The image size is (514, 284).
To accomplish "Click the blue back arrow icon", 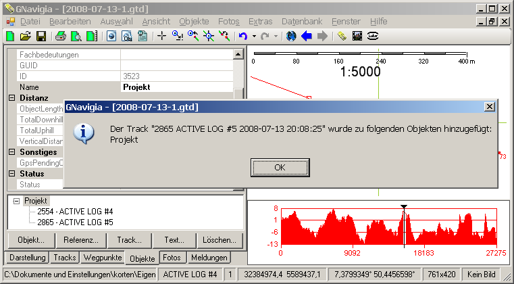I will (x=307, y=36).
